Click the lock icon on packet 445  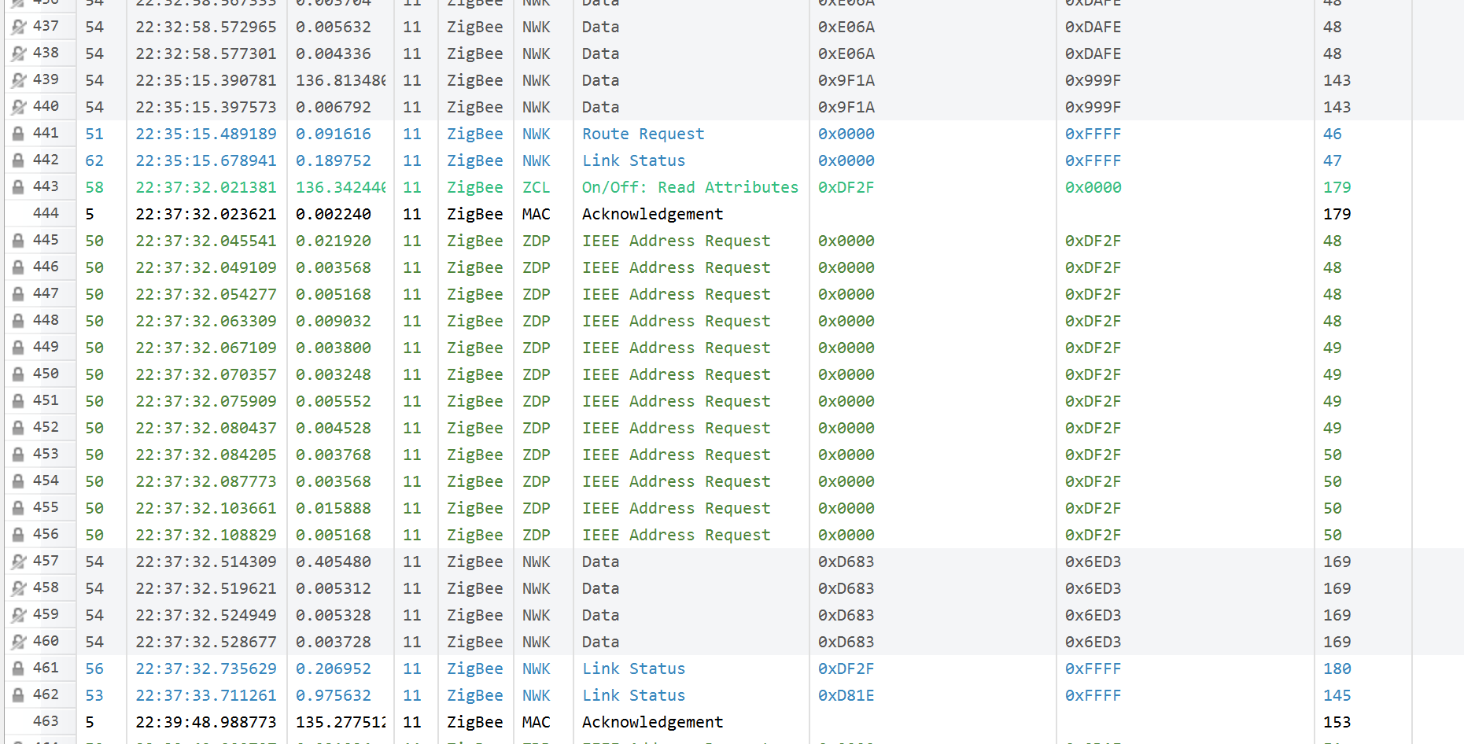18,241
